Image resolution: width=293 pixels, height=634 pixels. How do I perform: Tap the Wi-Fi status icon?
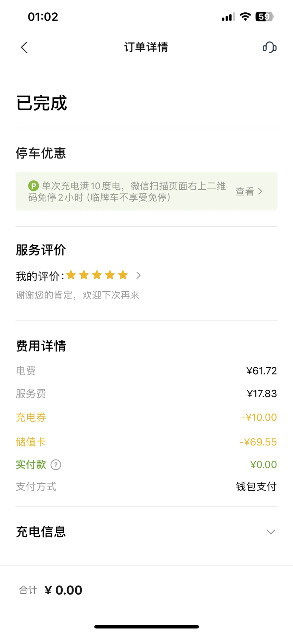tap(245, 16)
